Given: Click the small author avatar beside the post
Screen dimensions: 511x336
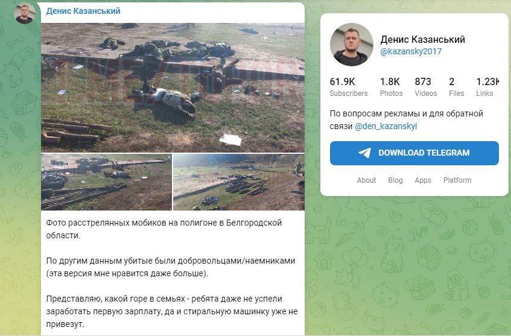Looking at the screenshot, I should coord(25,13).
